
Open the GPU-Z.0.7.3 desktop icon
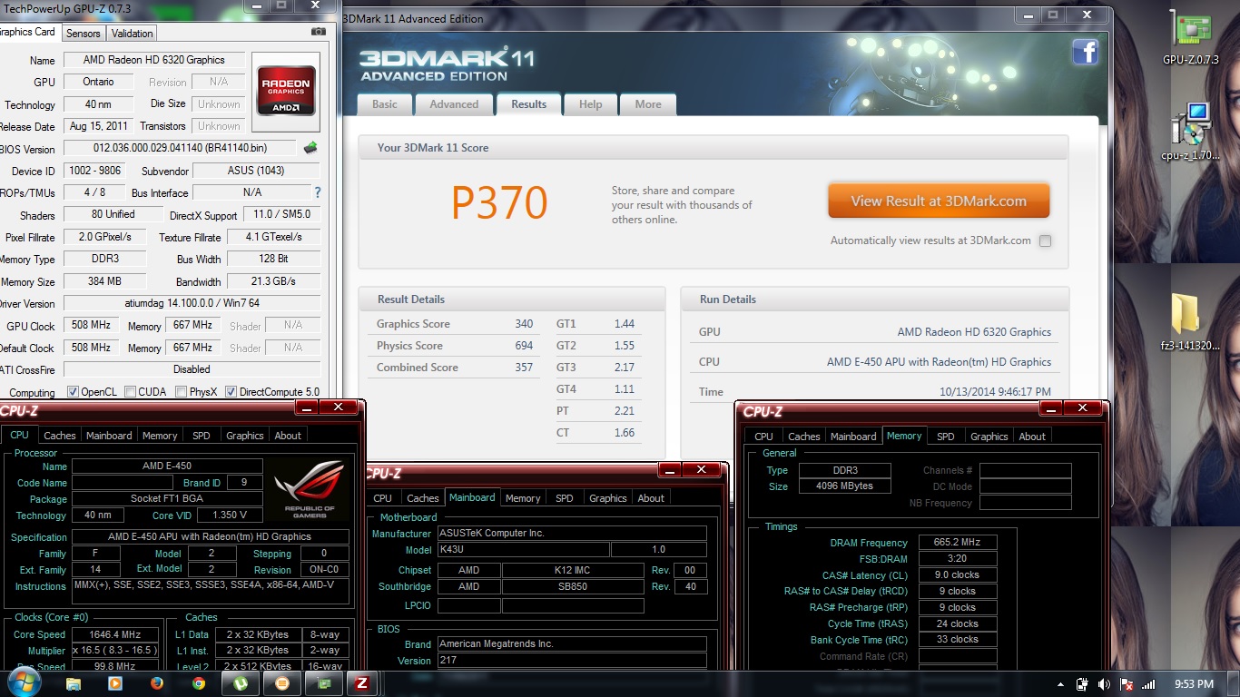pyautogui.click(x=1190, y=38)
